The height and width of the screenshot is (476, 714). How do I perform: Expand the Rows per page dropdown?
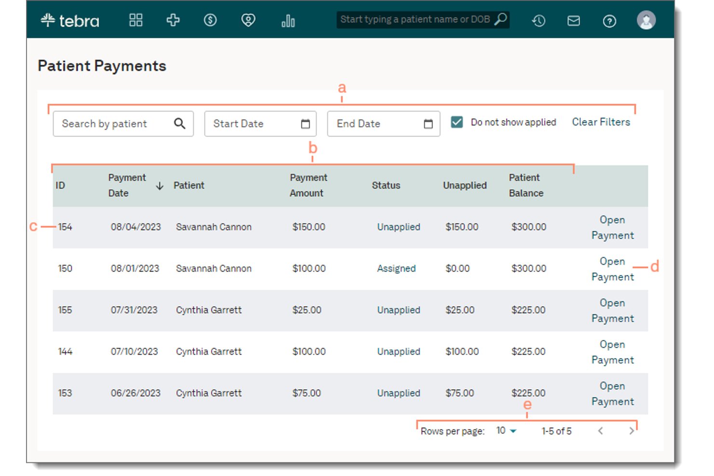(507, 431)
